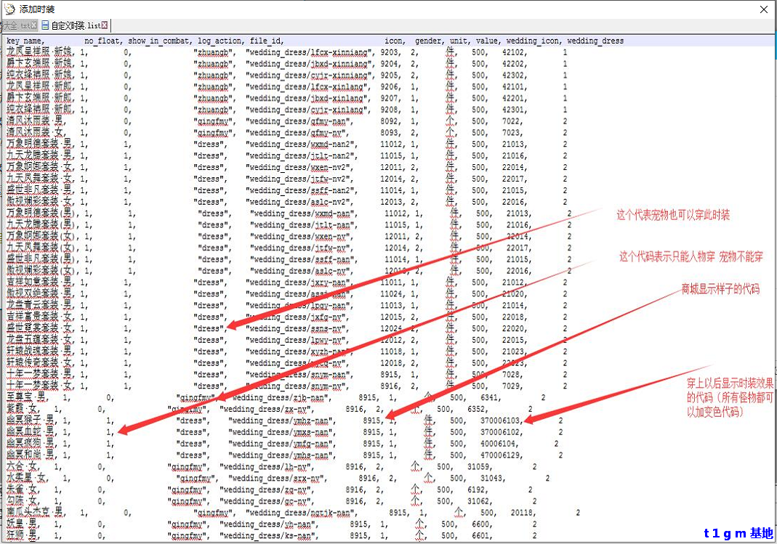Place cursor on value 370006103
The image size is (777, 544).
point(501,421)
